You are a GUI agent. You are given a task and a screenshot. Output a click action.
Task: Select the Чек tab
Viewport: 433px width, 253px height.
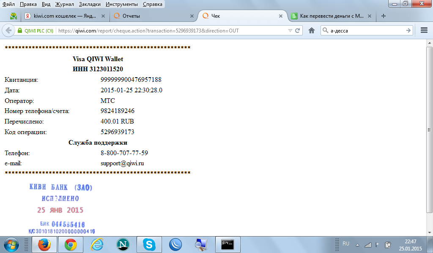coord(242,16)
